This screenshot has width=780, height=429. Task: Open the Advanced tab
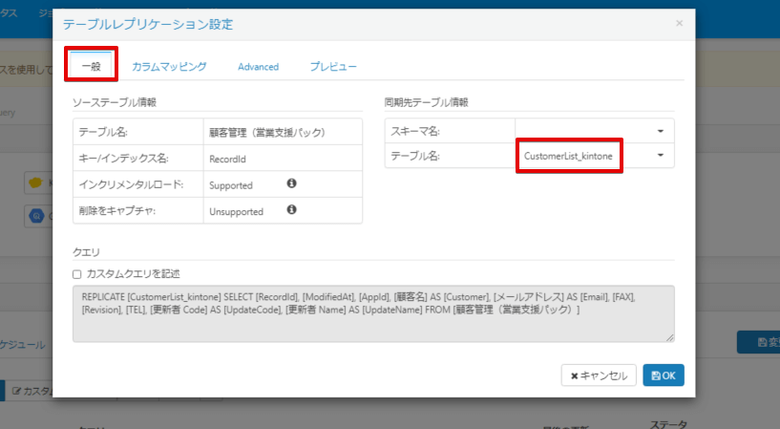click(x=258, y=66)
